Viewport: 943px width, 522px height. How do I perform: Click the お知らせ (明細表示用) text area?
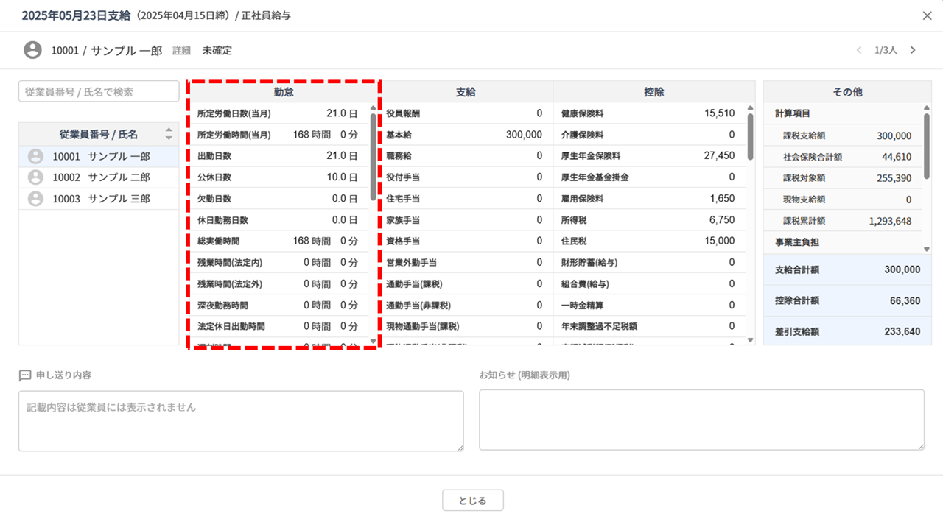[x=701, y=420]
